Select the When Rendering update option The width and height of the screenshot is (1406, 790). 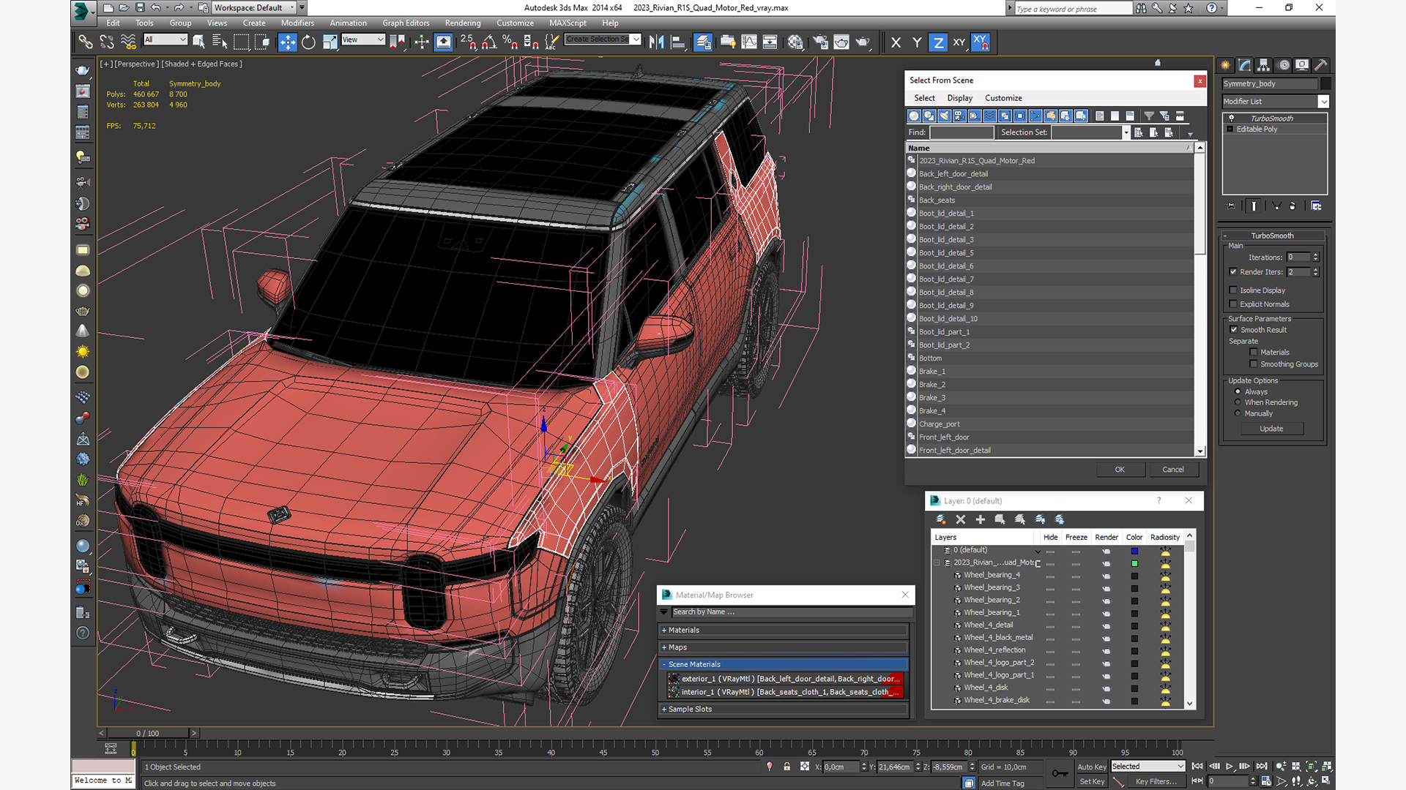coord(1238,402)
